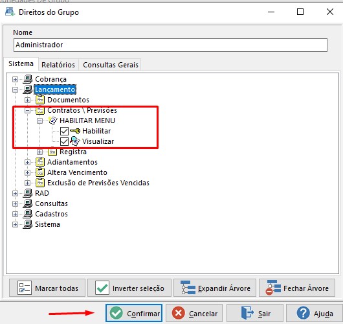Click the Documentos notepad icon

click(x=40, y=100)
